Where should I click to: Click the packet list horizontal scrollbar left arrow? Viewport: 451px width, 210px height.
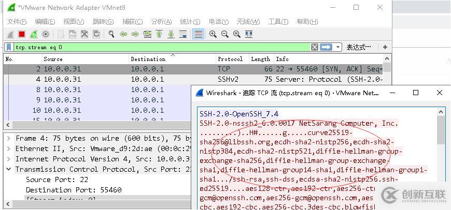click(7, 125)
